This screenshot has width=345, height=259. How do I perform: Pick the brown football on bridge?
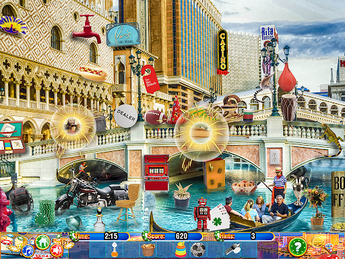[155, 117]
